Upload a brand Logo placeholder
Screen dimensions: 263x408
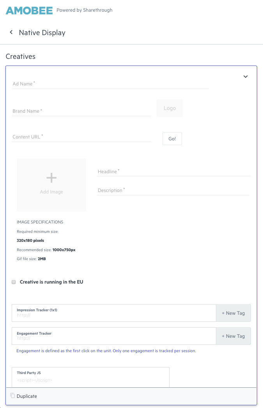tap(170, 108)
